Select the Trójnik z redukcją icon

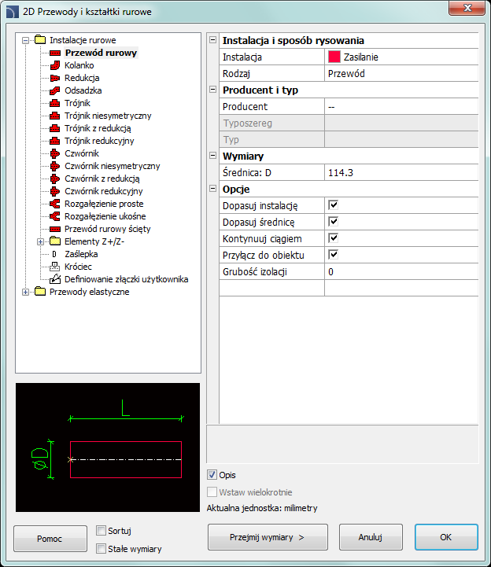[54, 128]
